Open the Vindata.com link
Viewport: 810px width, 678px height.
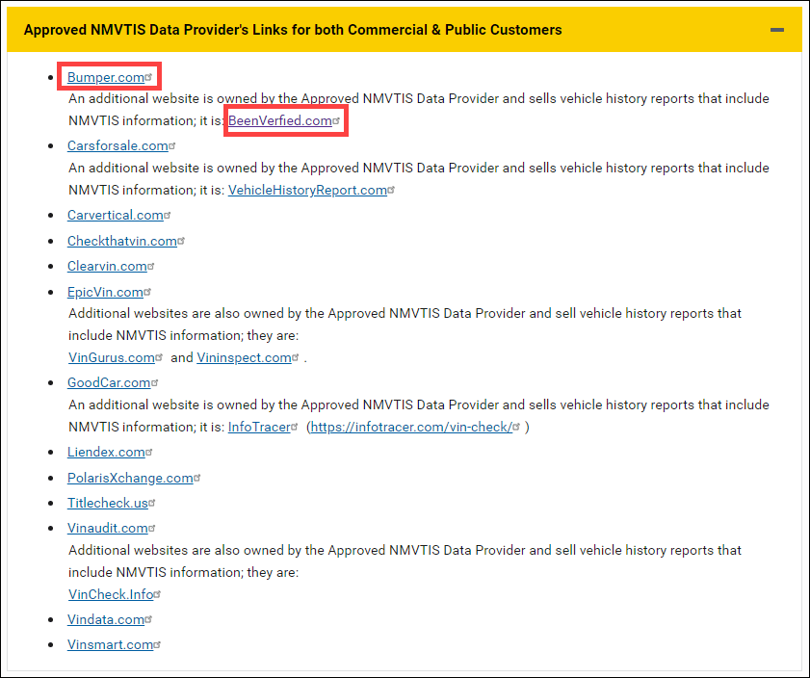click(x=106, y=620)
